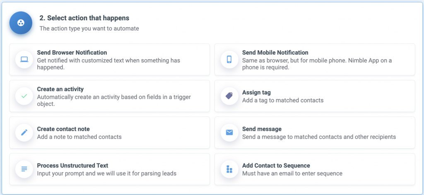Click the pencil icon for contact note
The height and width of the screenshot is (195, 424).
tap(24, 132)
